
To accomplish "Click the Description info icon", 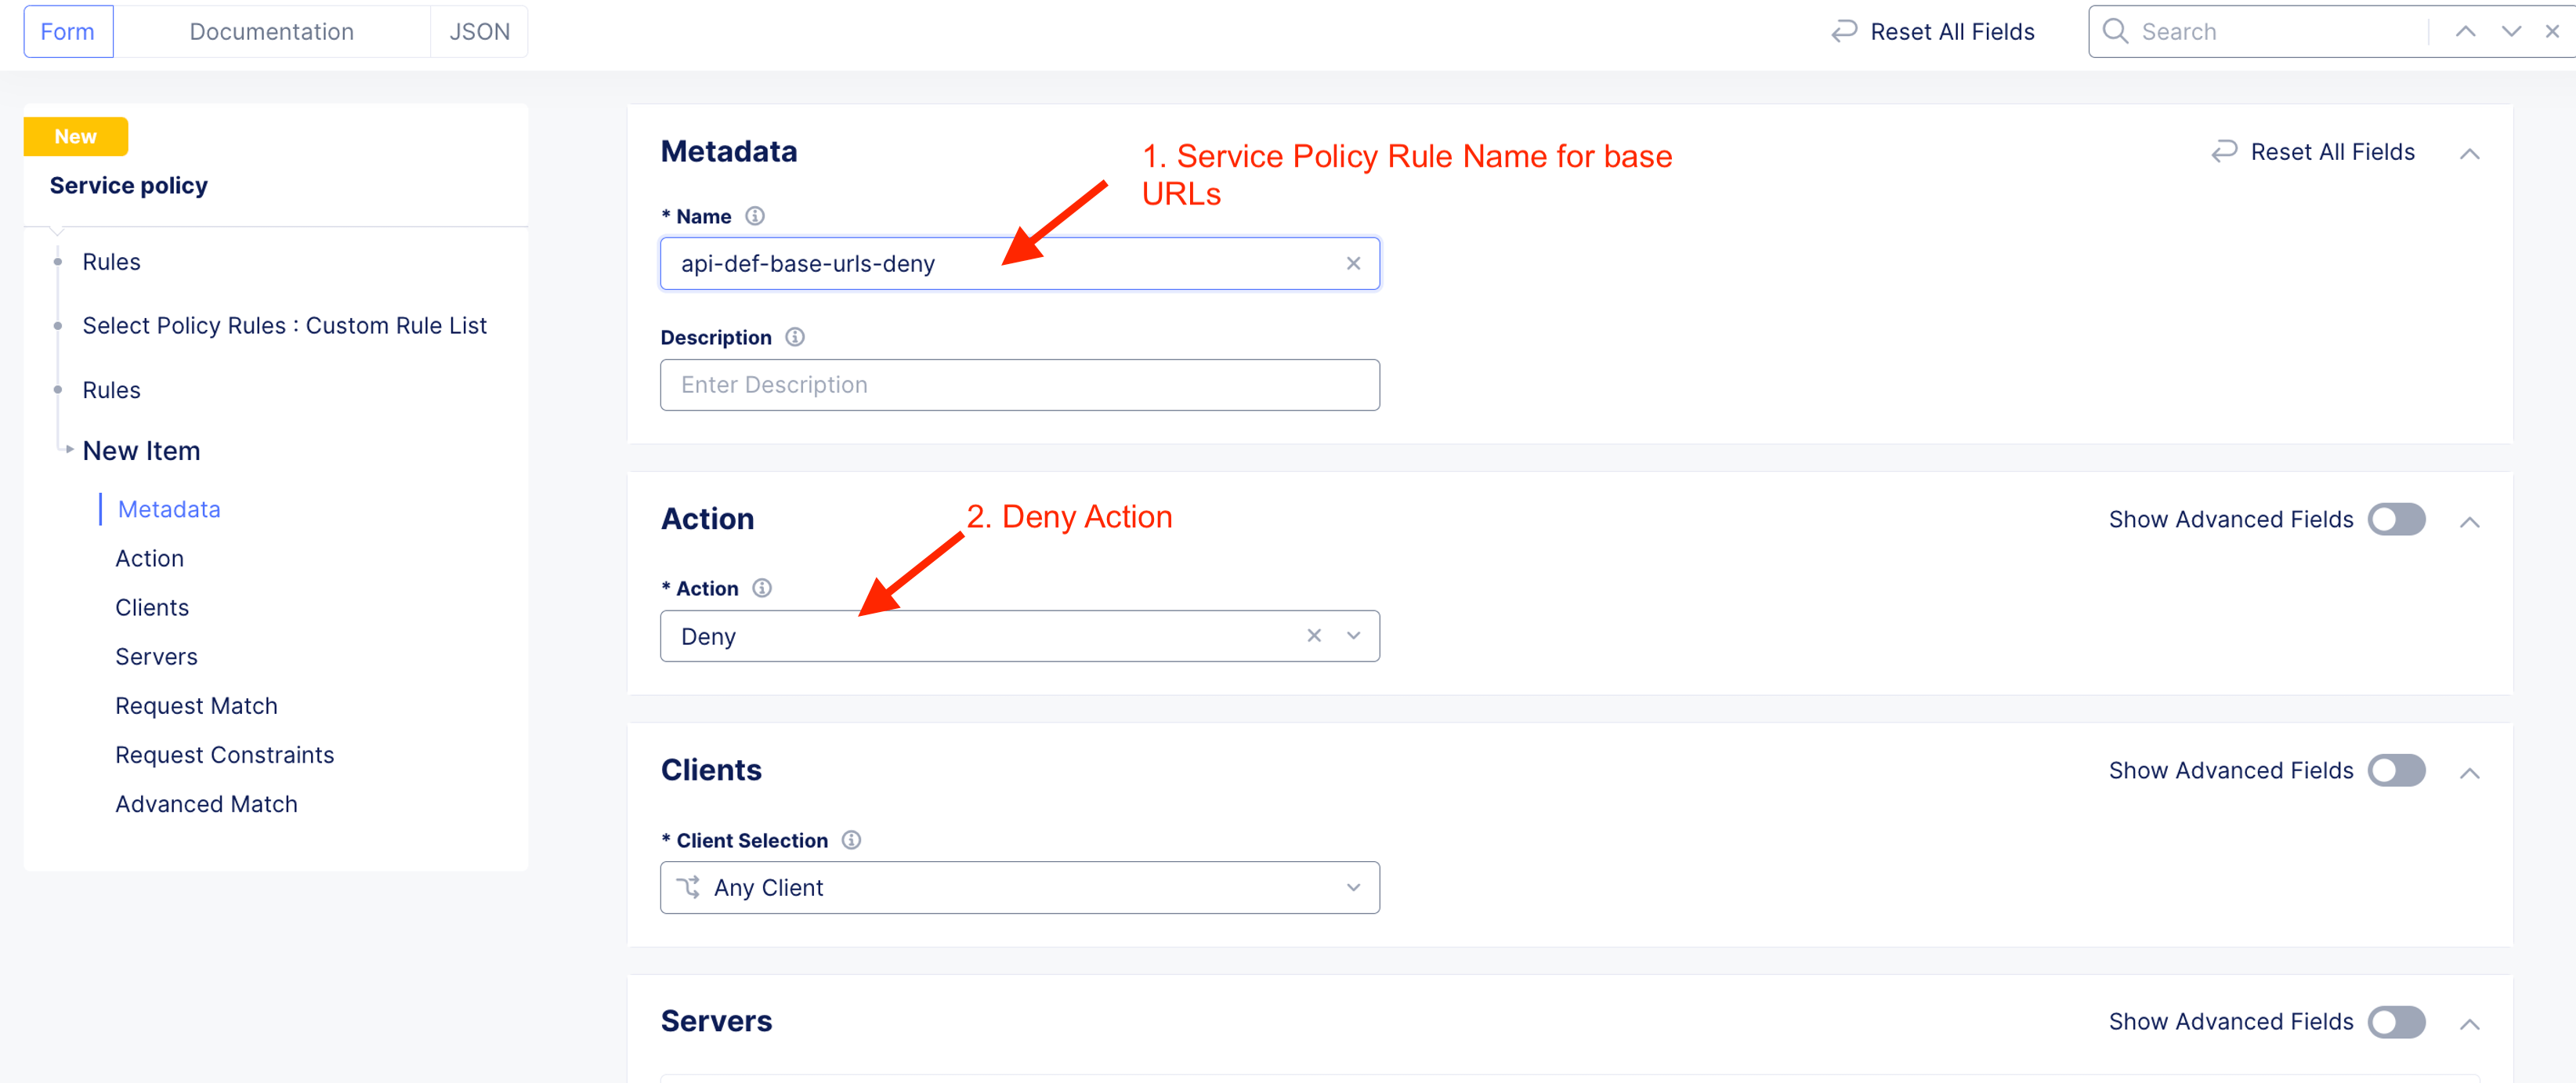I will (x=795, y=337).
